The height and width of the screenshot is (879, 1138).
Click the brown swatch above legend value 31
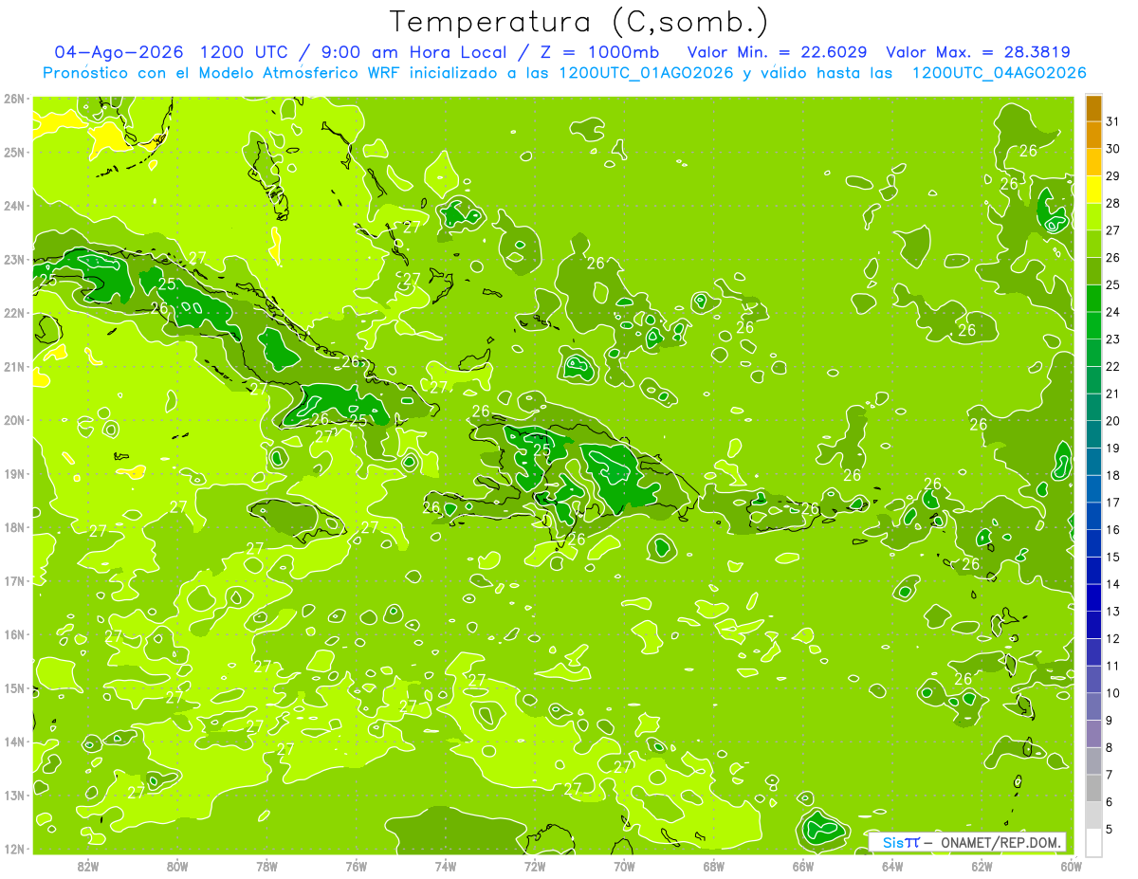coord(1093,108)
